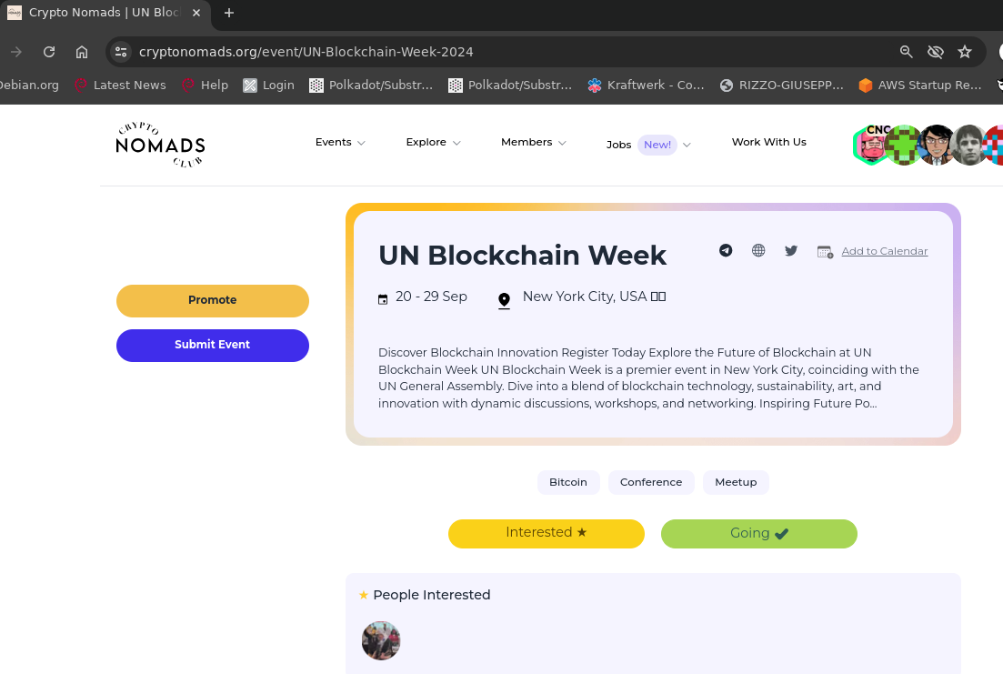Click the Add to Calendar link
The height and width of the screenshot is (674, 1003).
(x=884, y=251)
